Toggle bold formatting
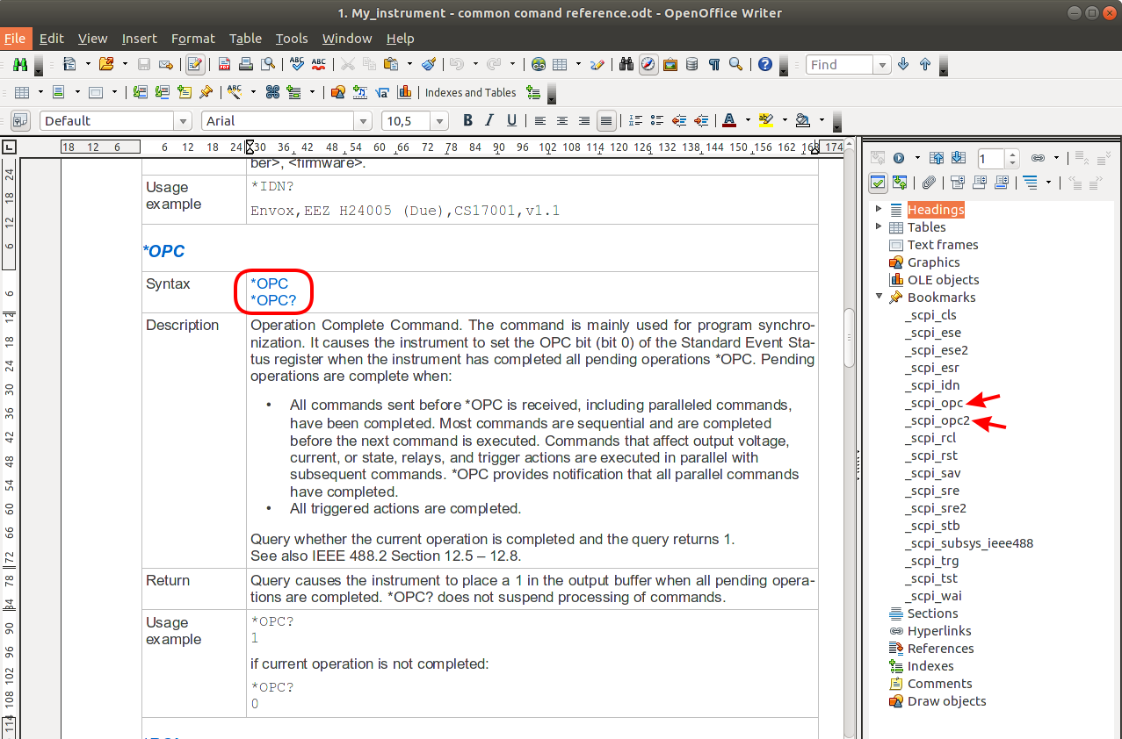This screenshot has width=1122, height=739. coord(467,119)
